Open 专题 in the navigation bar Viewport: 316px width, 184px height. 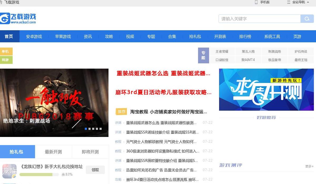tap(151, 37)
